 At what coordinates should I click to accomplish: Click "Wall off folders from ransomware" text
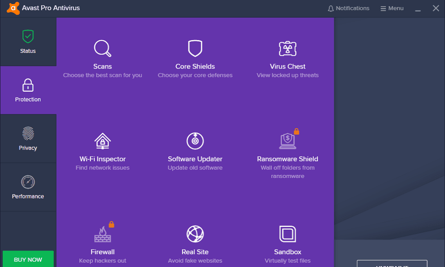pos(287,172)
